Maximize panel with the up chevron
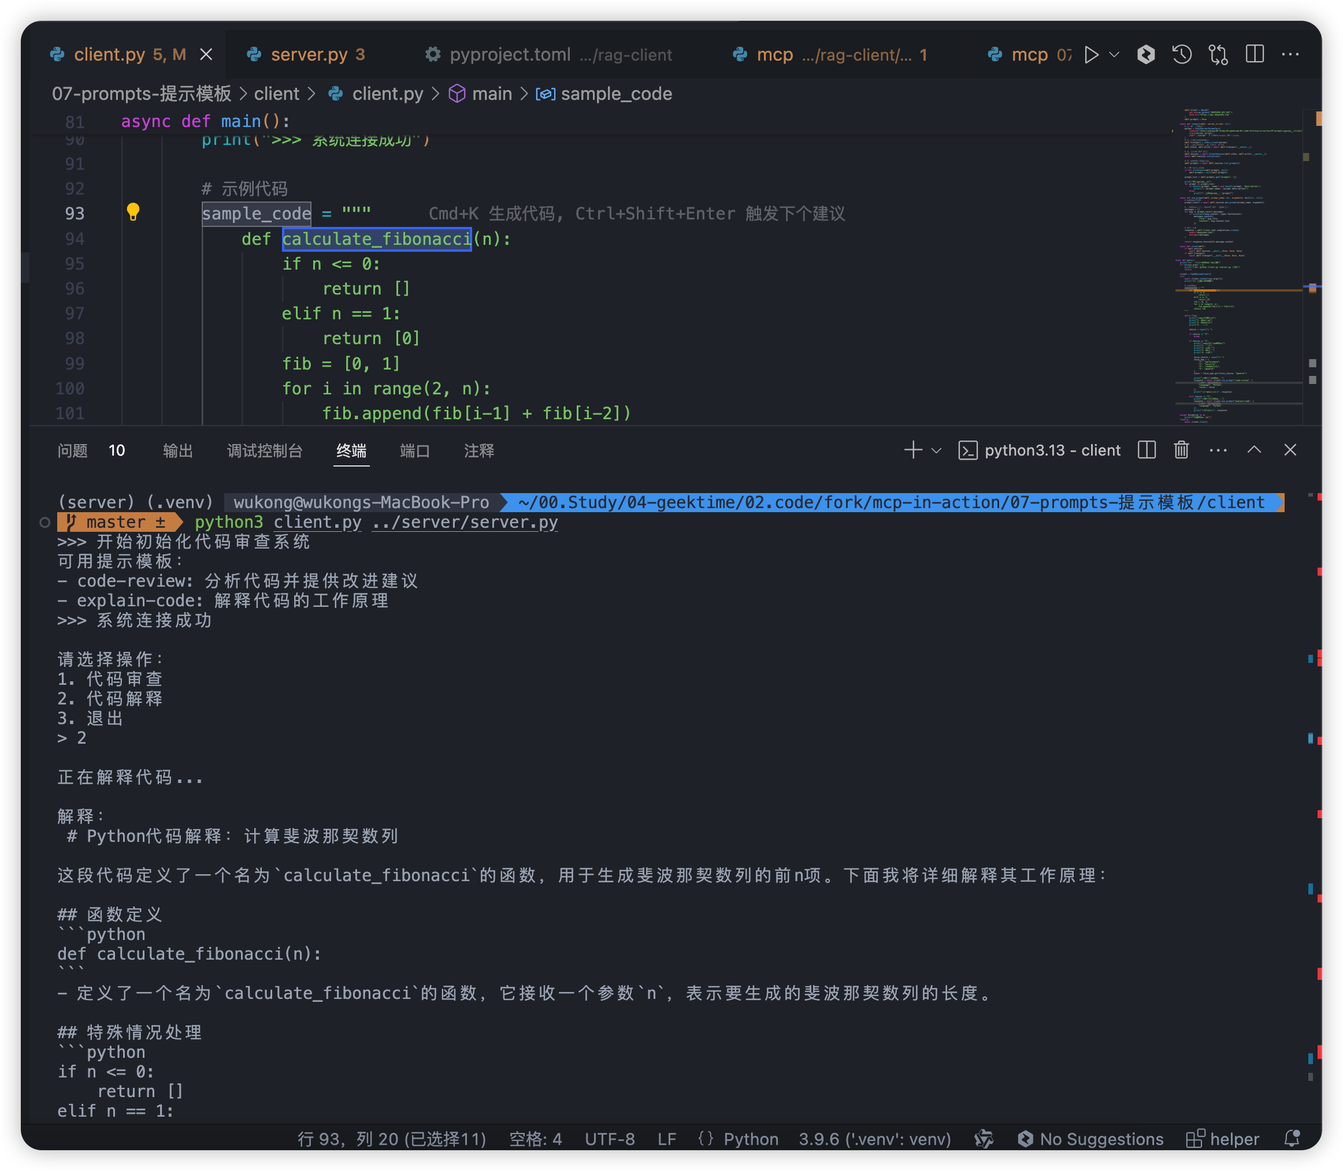The height and width of the screenshot is (1171, 1343). click(x=1253, y=450)
